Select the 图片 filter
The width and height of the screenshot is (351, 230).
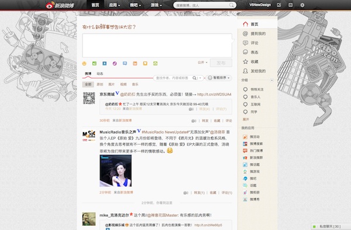pos(112,84)
